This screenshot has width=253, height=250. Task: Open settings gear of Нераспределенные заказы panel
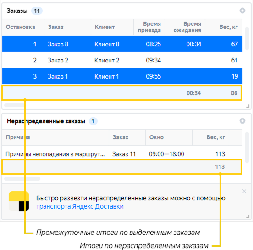point(242,121)
